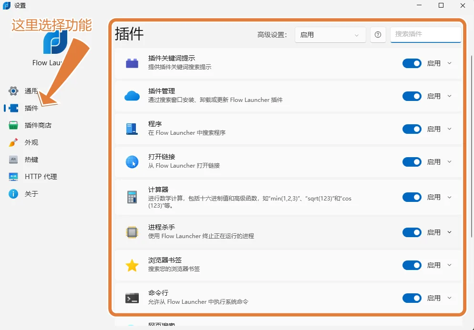Click the blue puzzle plugin icon in sidebar

click(13, 108)
